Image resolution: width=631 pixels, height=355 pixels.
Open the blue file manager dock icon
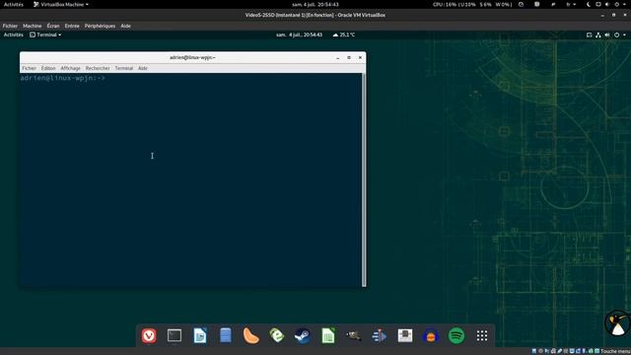(x=226, y=335)
